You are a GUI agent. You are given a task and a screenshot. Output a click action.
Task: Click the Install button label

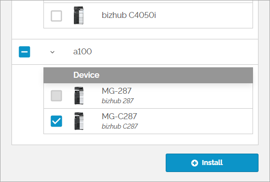pos(212,163)
